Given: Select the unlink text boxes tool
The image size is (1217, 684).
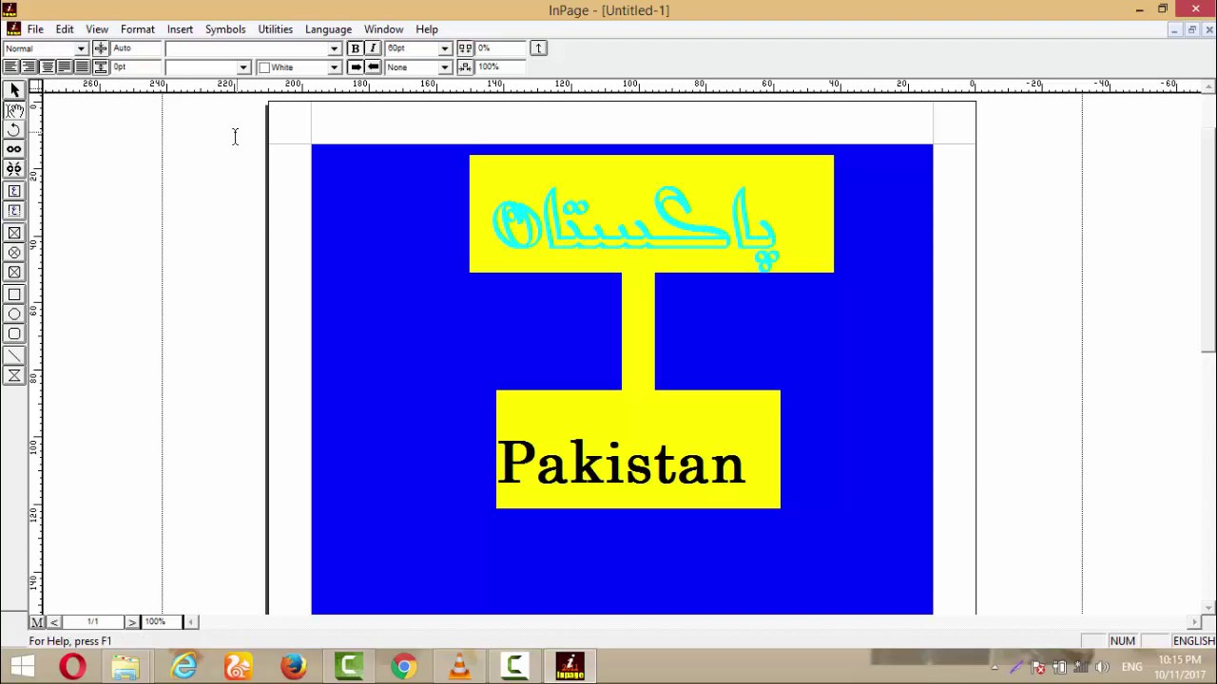Looking at the screenshot, I should tap(14, 168).
